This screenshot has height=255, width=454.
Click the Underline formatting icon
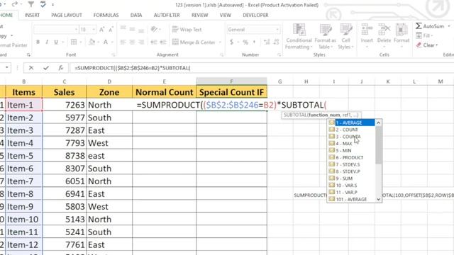(x=56, y=42)
